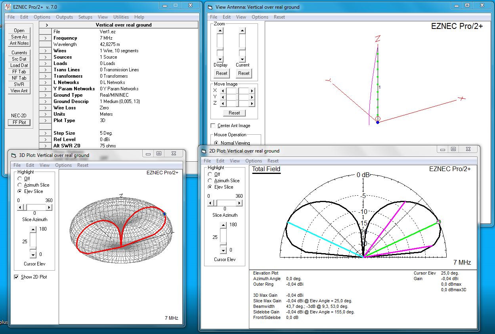Click down arrow of 3D Cursor Elev scrollbar
The width and height of the screenshot is (495, 334).
click(x=33, y=255)
